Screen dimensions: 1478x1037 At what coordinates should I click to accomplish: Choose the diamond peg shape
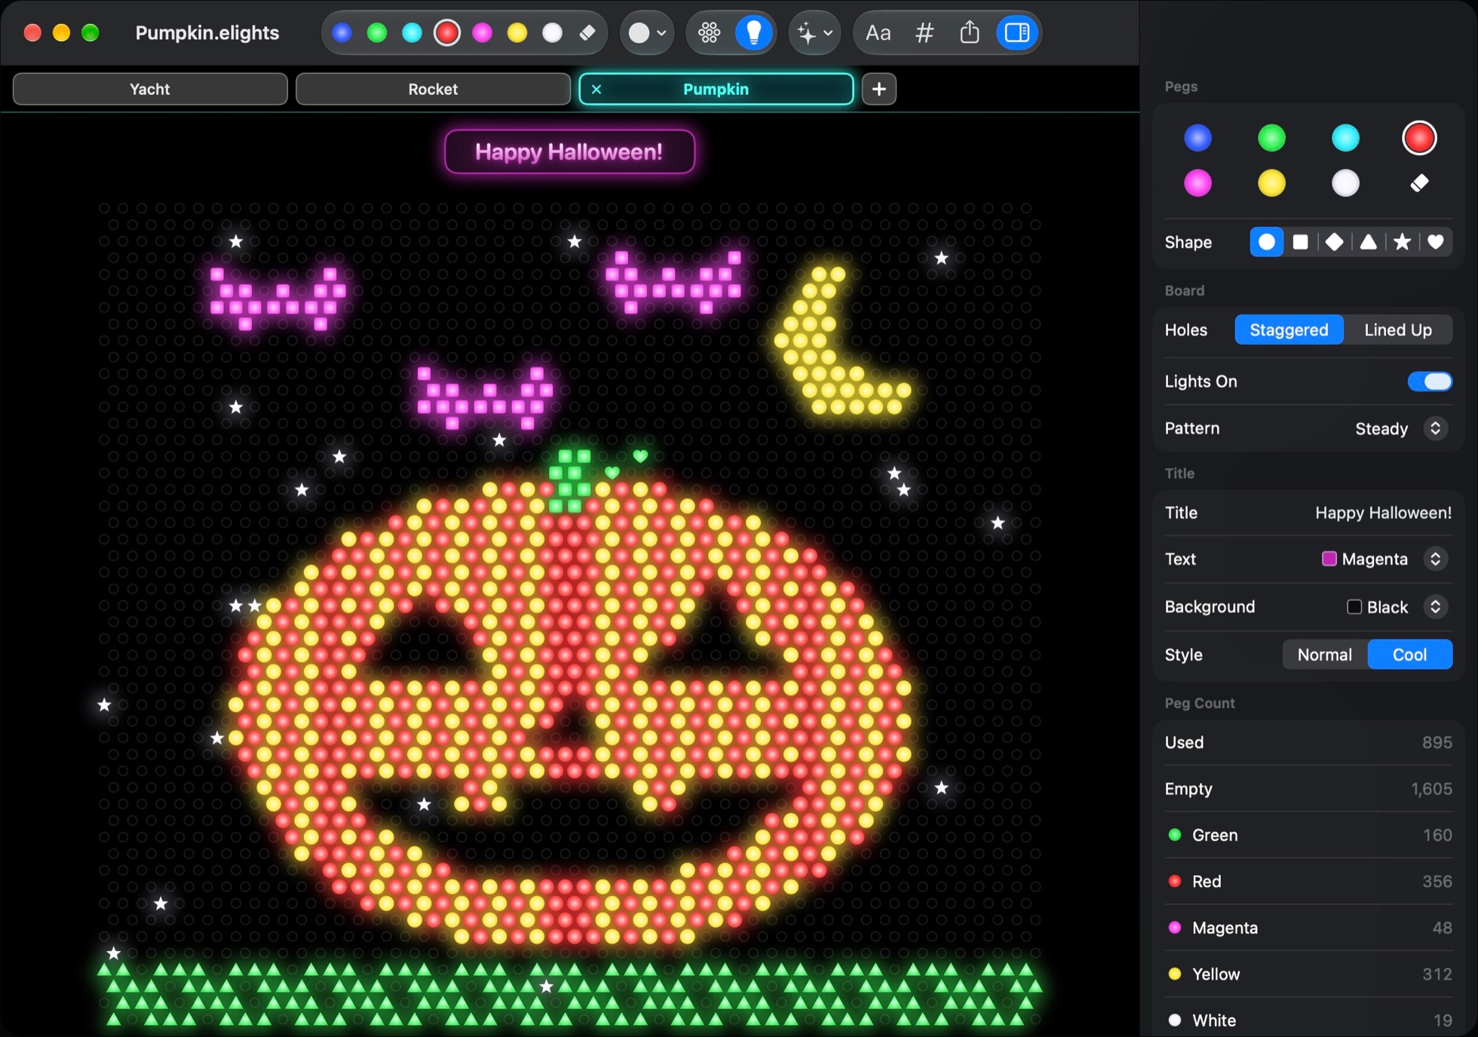[1334, 242]
